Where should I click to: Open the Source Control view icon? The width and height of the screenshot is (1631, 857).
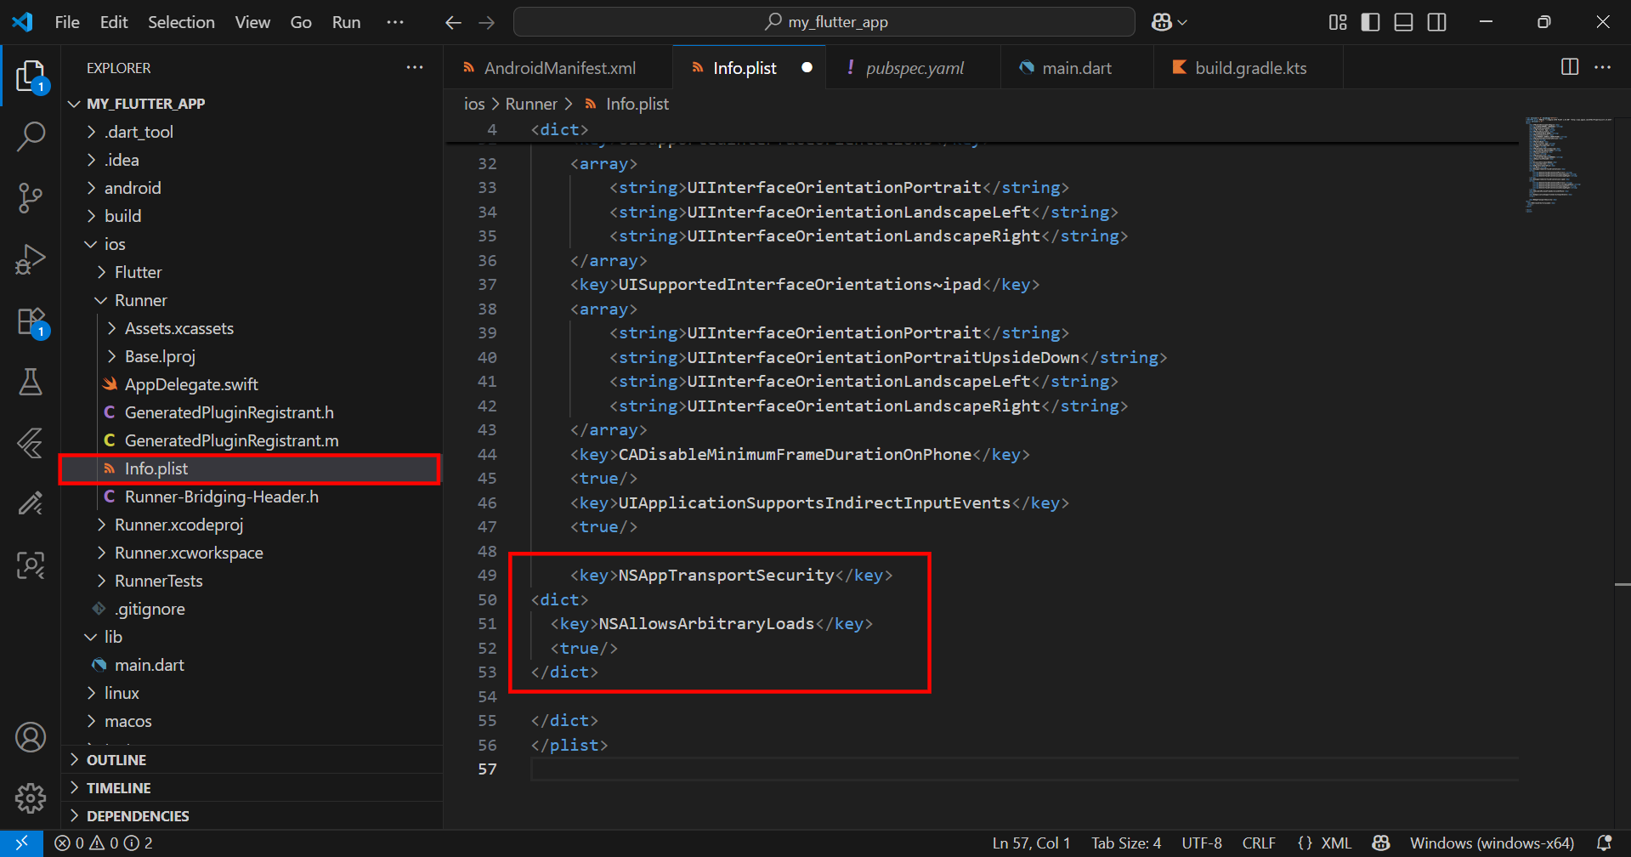point(31,198)
